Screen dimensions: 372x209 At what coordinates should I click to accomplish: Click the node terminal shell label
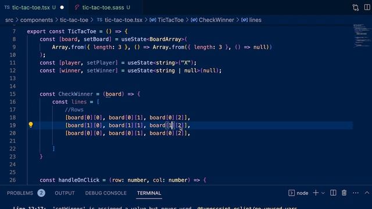point(302,193)
